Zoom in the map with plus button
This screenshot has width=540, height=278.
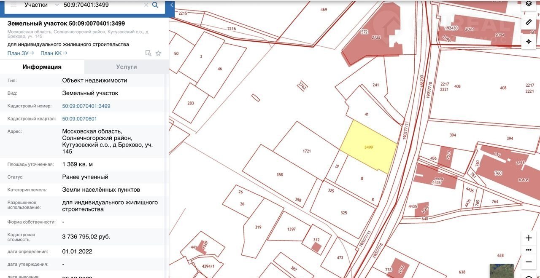point(529,238)
